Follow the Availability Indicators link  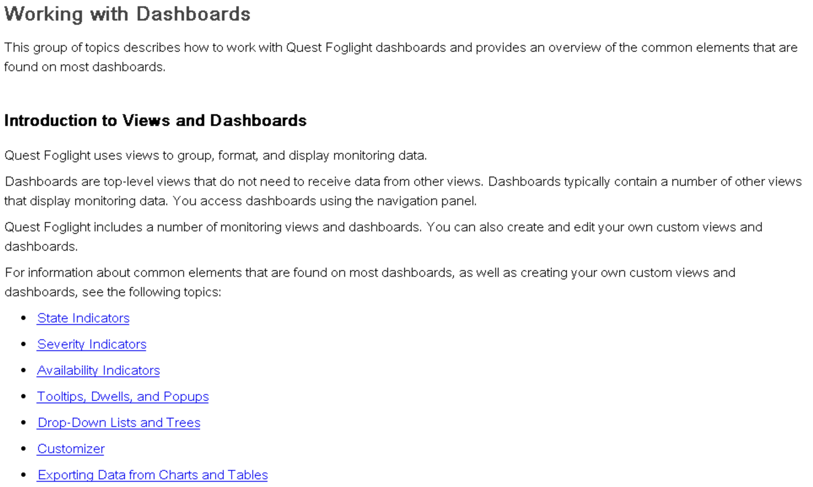click(x=98, y=370)
